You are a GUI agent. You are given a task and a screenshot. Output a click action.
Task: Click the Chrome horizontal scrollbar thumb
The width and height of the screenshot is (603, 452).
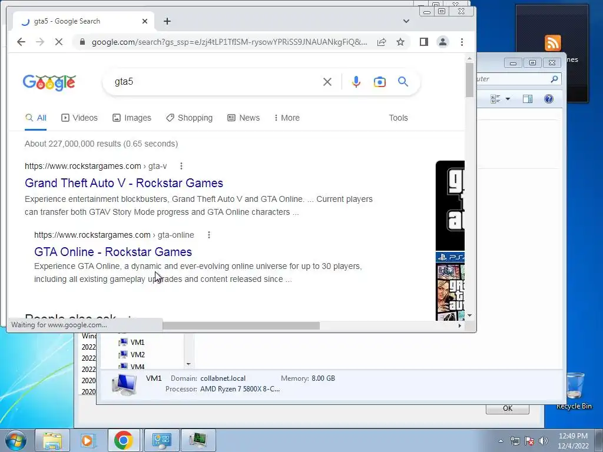[x=241, y=325]
